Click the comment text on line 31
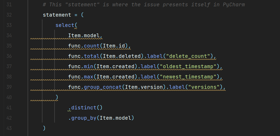280x136 pixels. pyautogui.click(x=144, y=5)
